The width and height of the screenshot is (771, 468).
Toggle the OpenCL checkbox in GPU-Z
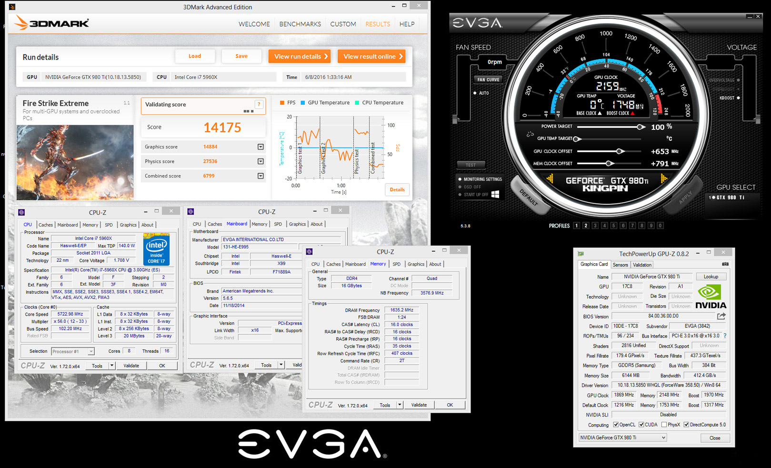click(616, 425)
